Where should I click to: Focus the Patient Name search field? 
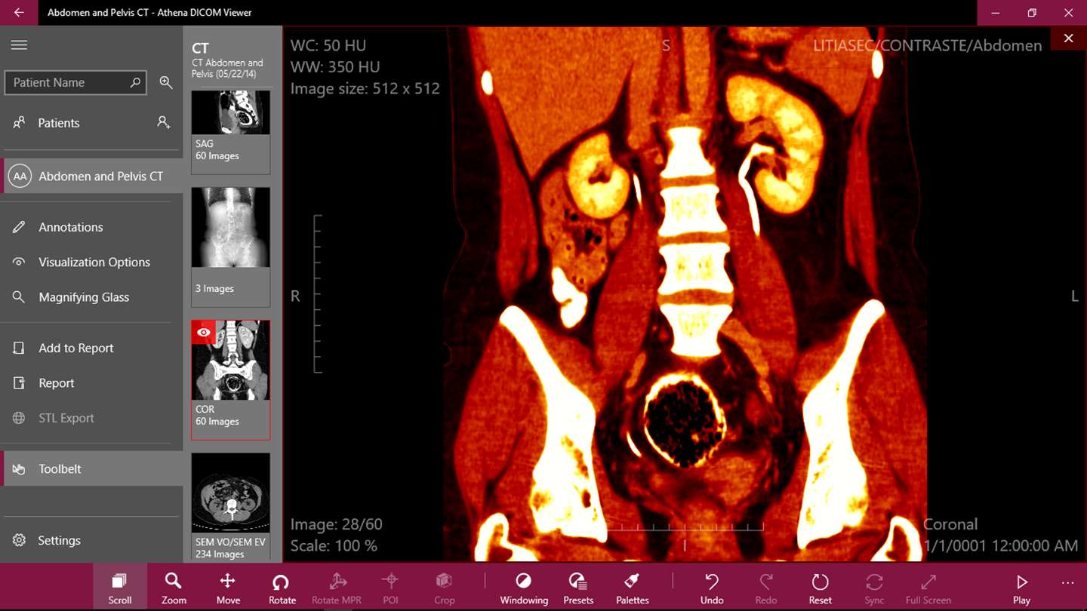[x=75, y=82]
